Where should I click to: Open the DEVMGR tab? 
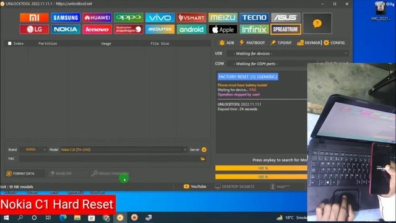click(x=308, y=43)
